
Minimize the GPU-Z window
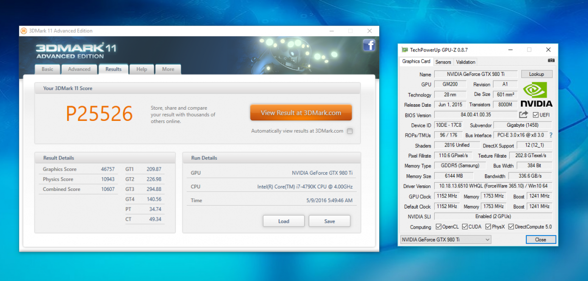[510, 50]
